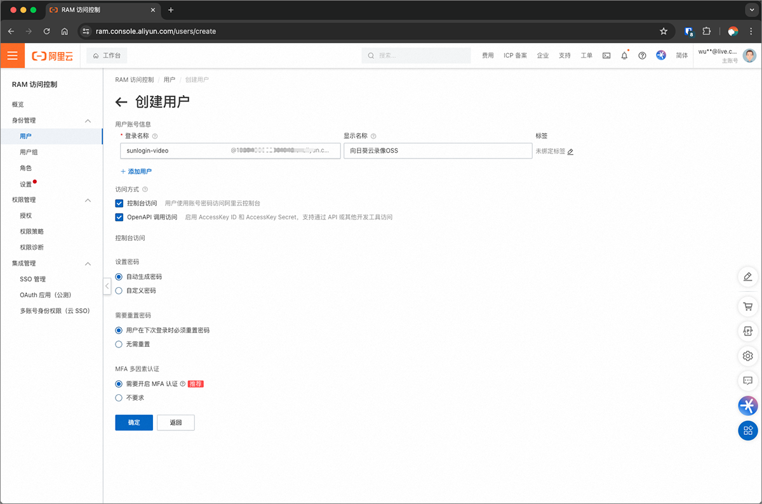Collapse the 身份管理 sidebar section
Screen dimensions: 762x504
pos(88,120)
